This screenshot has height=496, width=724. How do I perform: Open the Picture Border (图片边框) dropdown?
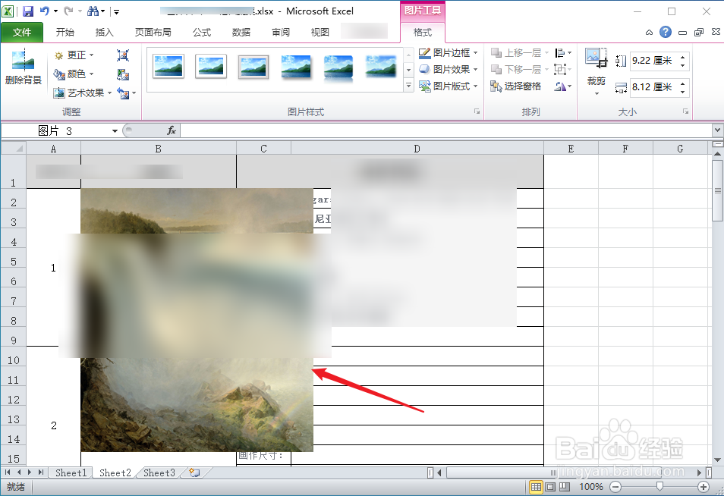pos(449,52)
